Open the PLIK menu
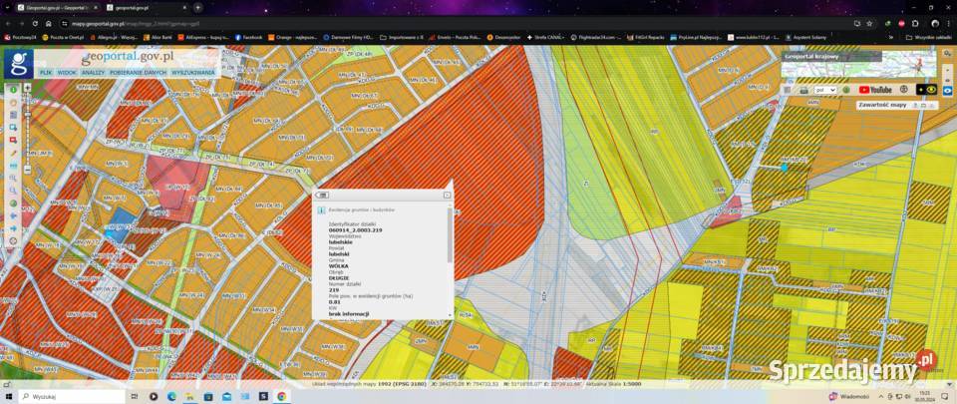The width and height of the screenshot is (957, 404). [46, 72]
